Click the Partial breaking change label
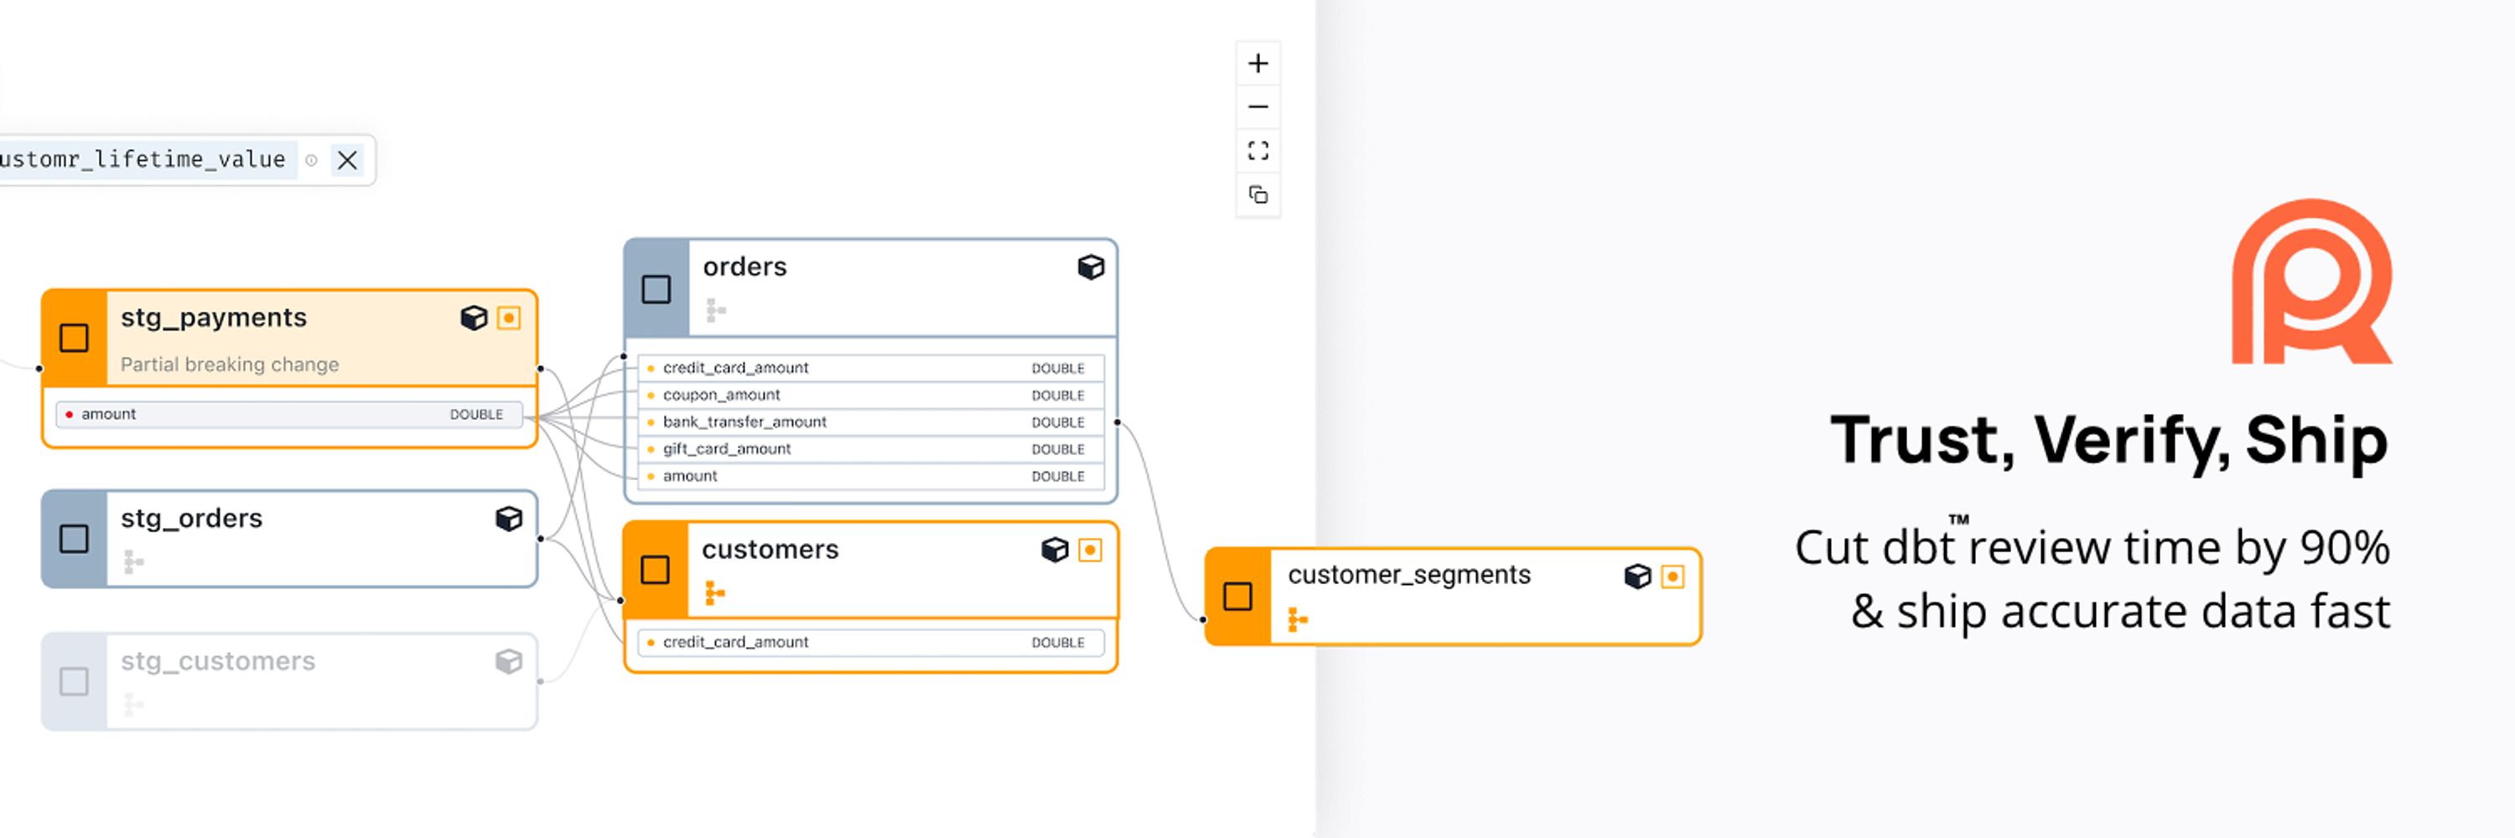Viewport: 2515px width, 838px height. pyautogui.click(x=230, y=365)
